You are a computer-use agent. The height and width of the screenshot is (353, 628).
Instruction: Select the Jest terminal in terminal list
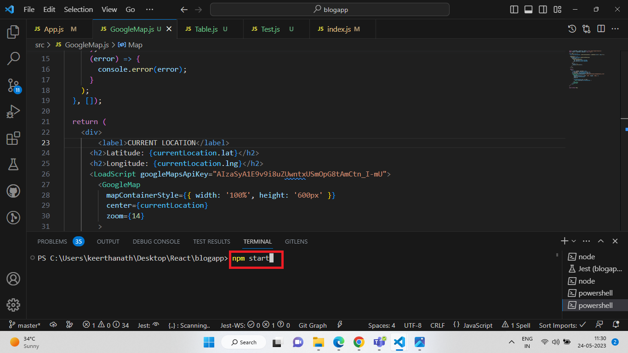(595, 269)
